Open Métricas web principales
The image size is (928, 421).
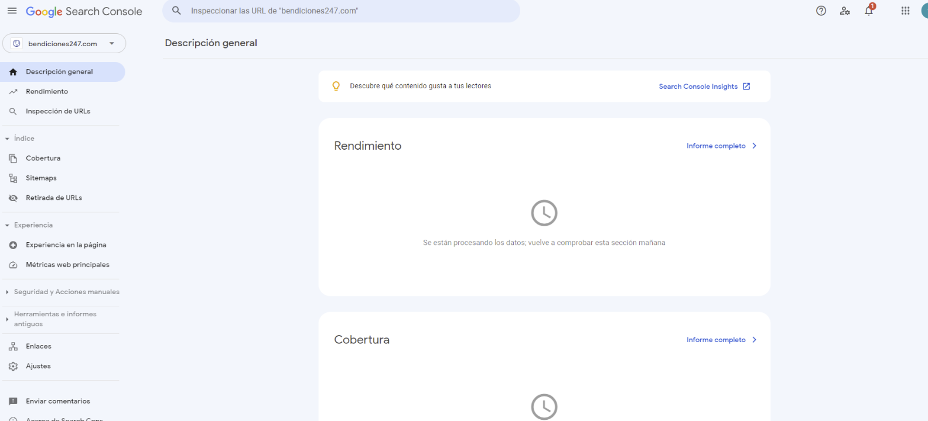point(67,265)
